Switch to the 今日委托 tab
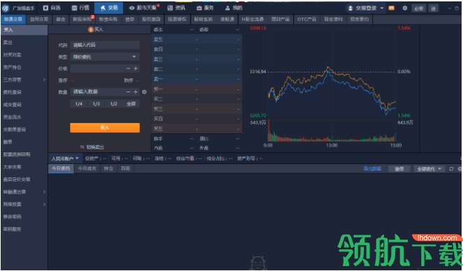The height and width of the screenshot is (271, 463). click(x=61, y=168)
